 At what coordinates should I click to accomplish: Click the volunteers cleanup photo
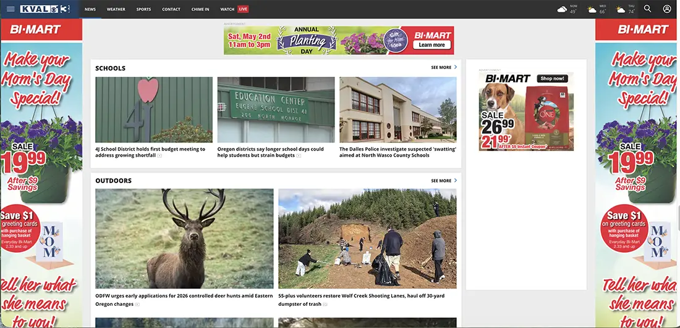pyautogui.click(x=367, y=239)
